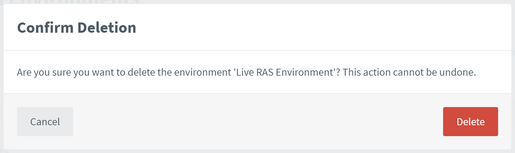Click the dimmed backdrop left of the dialog
Viewport: 515px width, 153px height.
click(1, 83)
